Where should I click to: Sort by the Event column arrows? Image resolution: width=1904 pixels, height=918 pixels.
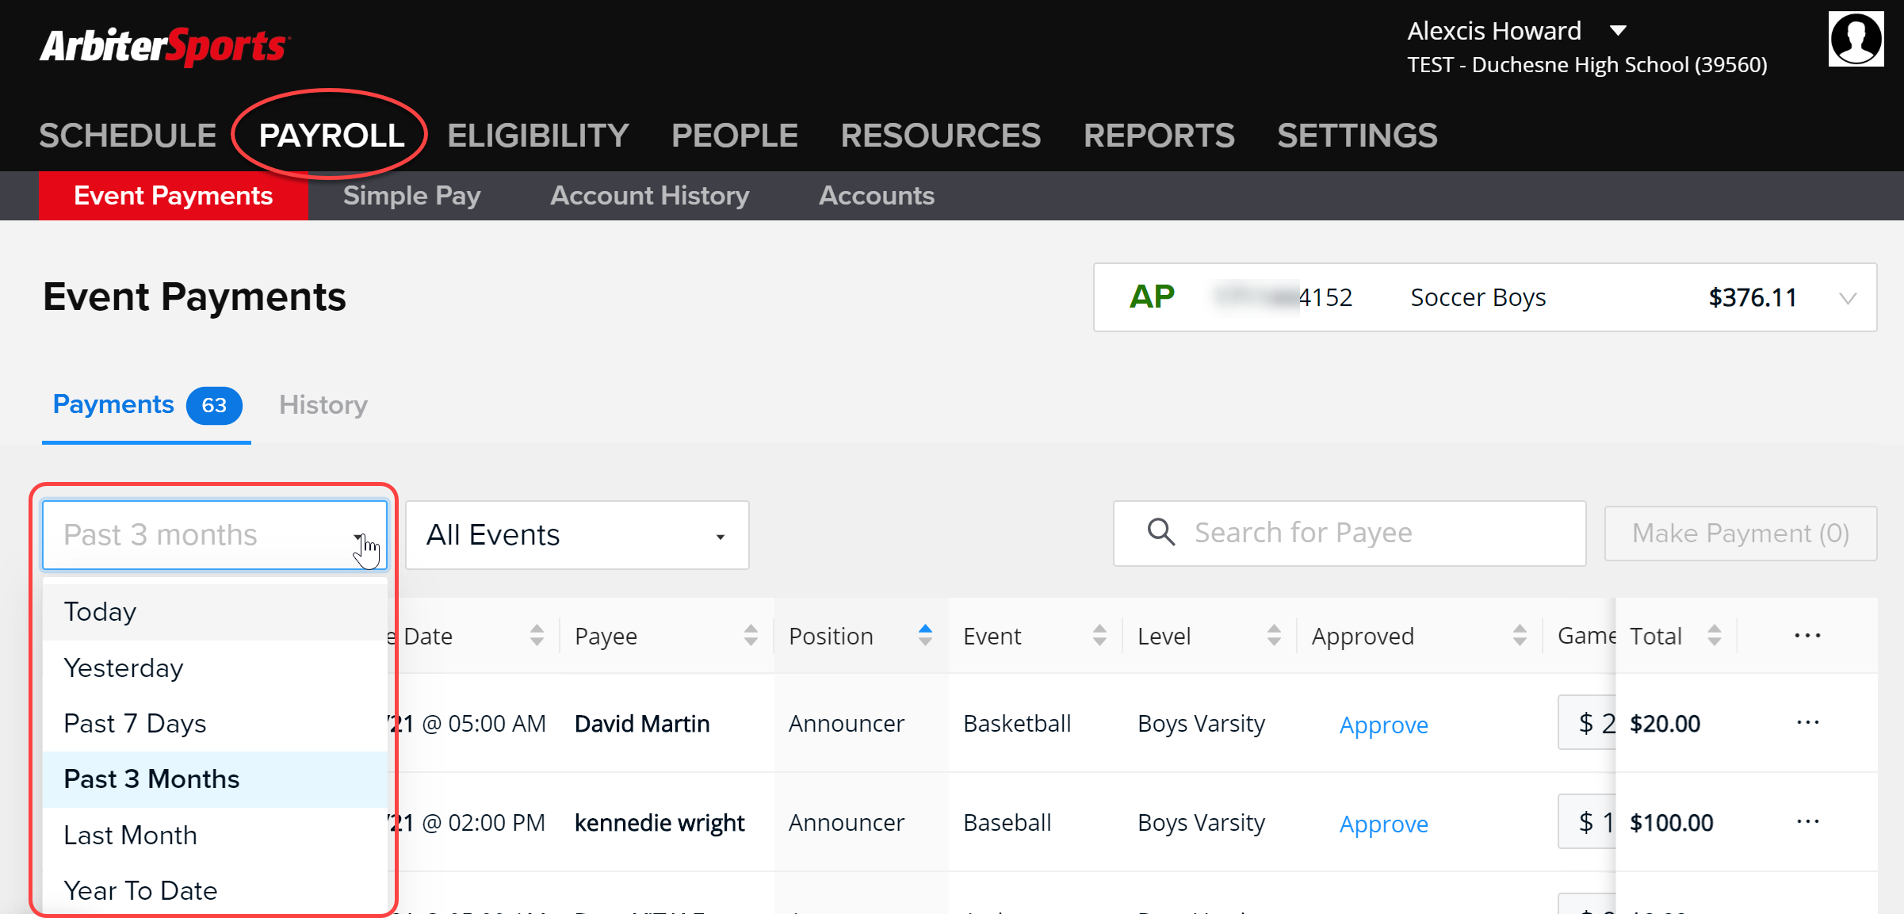[1099, 636]
